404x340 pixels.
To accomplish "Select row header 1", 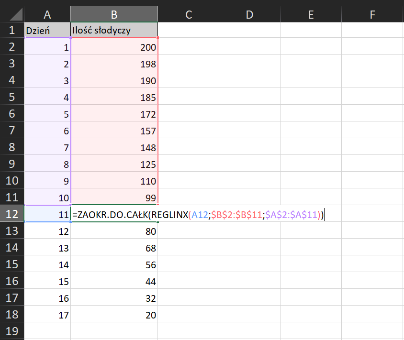I will pyautogui.click(x=11, y=30).
